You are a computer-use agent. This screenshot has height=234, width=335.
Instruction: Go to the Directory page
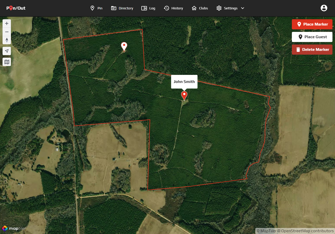[x=122, y=8]
